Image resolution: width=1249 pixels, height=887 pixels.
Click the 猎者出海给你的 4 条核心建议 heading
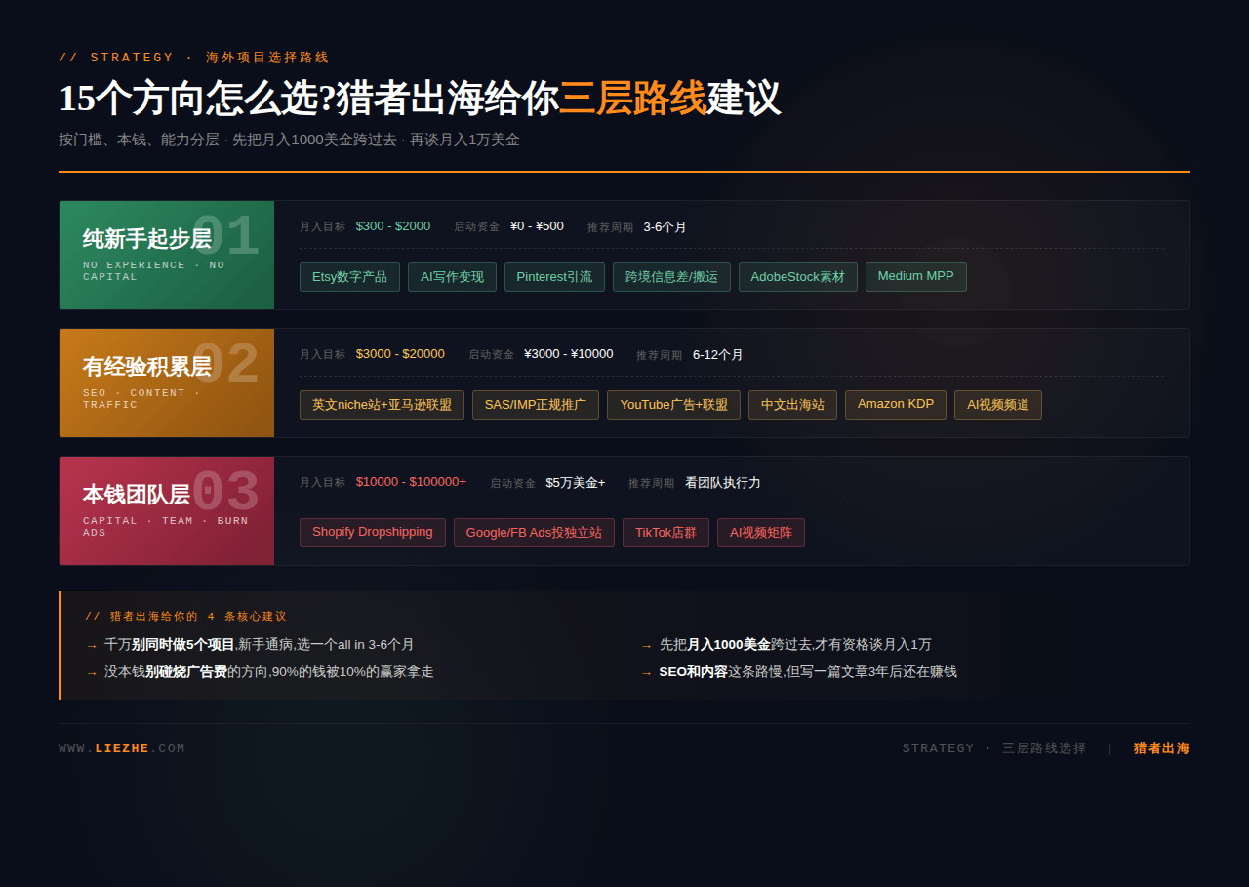[186, 617]
